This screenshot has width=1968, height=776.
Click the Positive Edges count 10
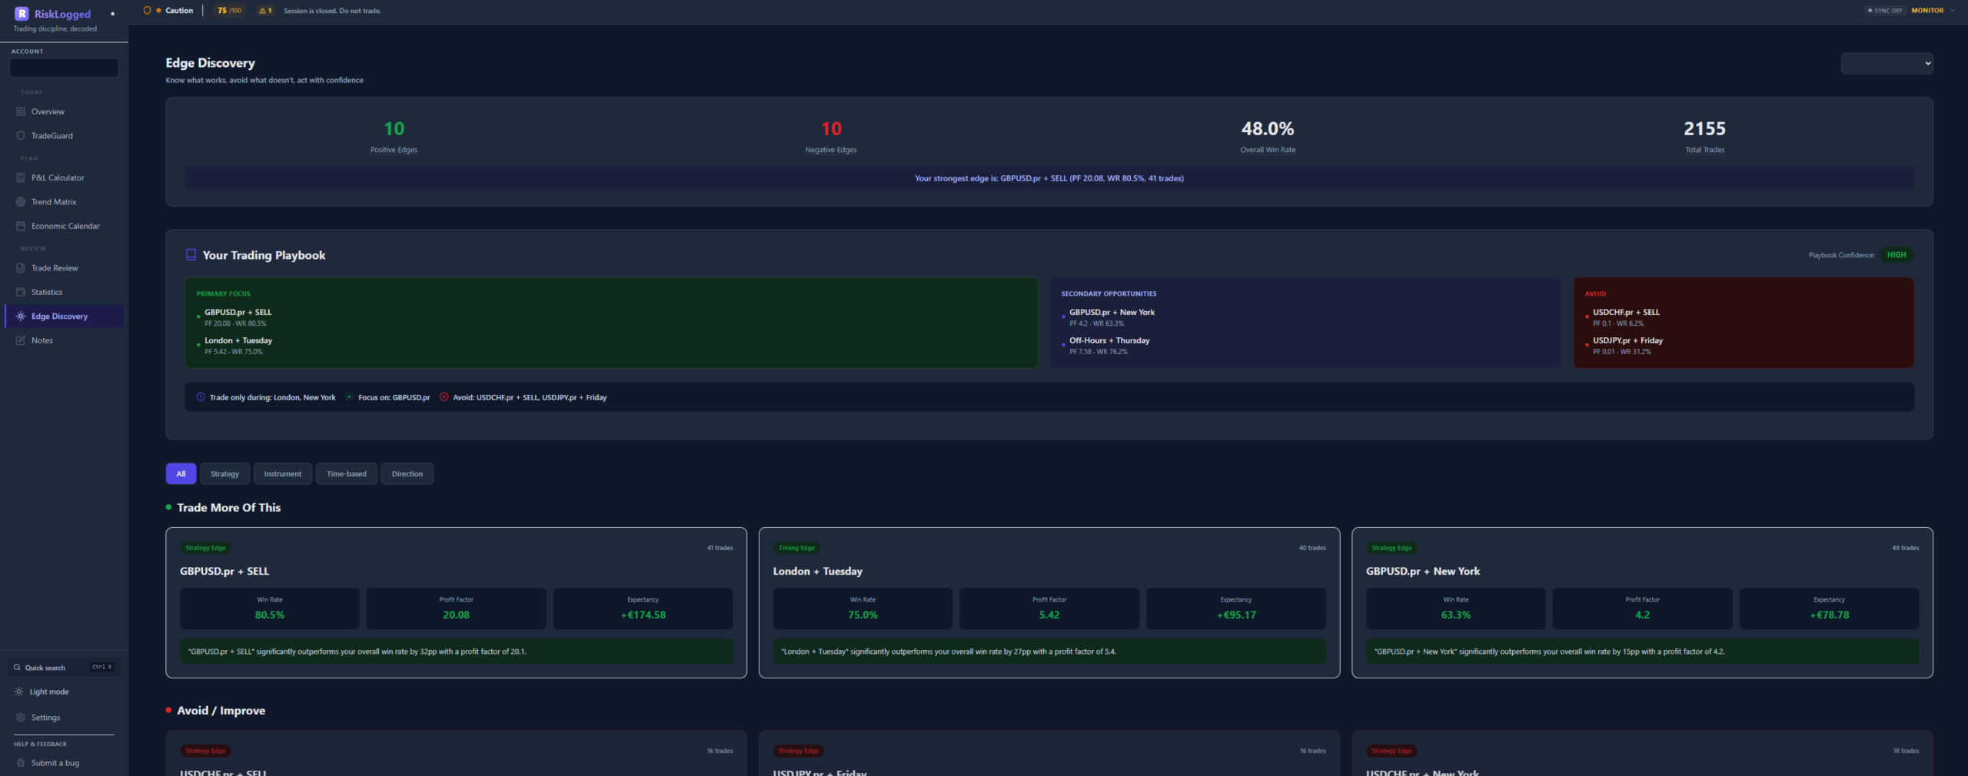(x=394, y=128)
